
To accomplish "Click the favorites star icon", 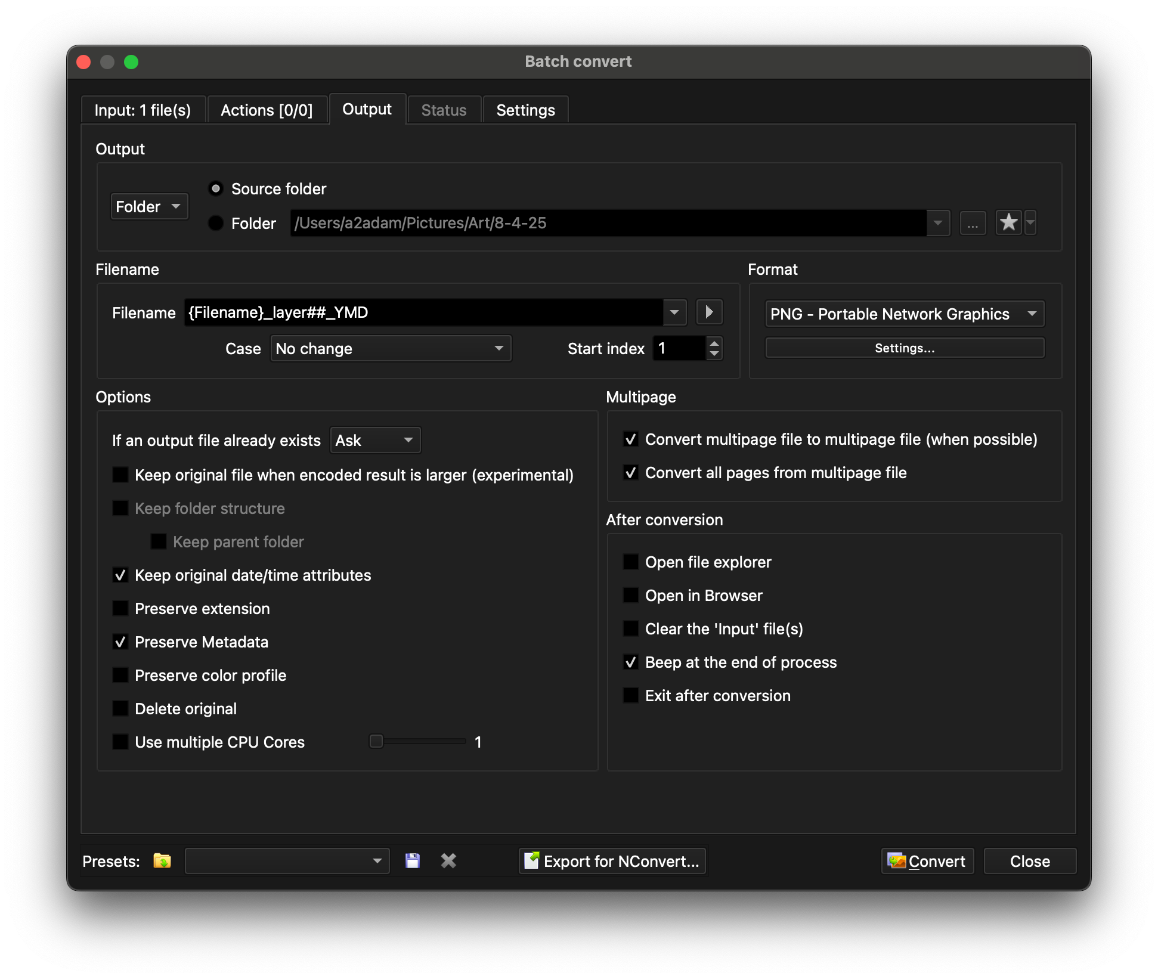I will pyautogui.click(x=1008, y=223).
